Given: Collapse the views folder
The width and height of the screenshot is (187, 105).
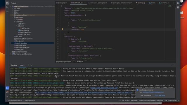Looking at the screenshot, I should point(17,26).
